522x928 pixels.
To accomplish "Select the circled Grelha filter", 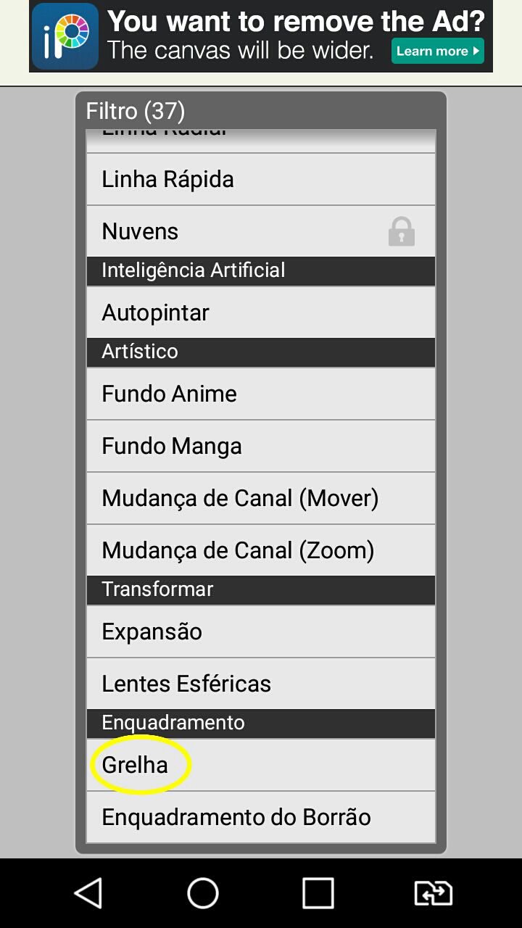I will tap(261, 765).
